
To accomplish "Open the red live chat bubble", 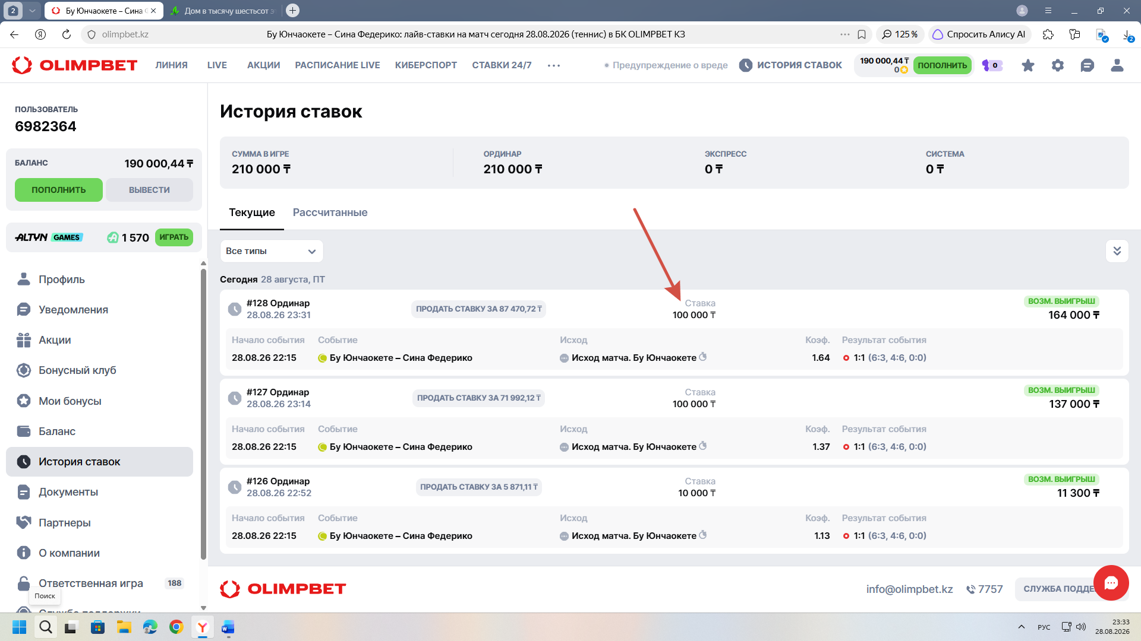I will coord(1111,583).
